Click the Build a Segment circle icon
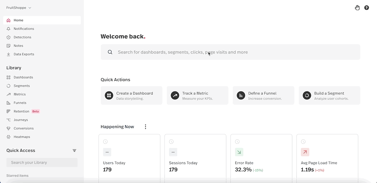The width and height of the screenshot is (377, 183). 307,96
